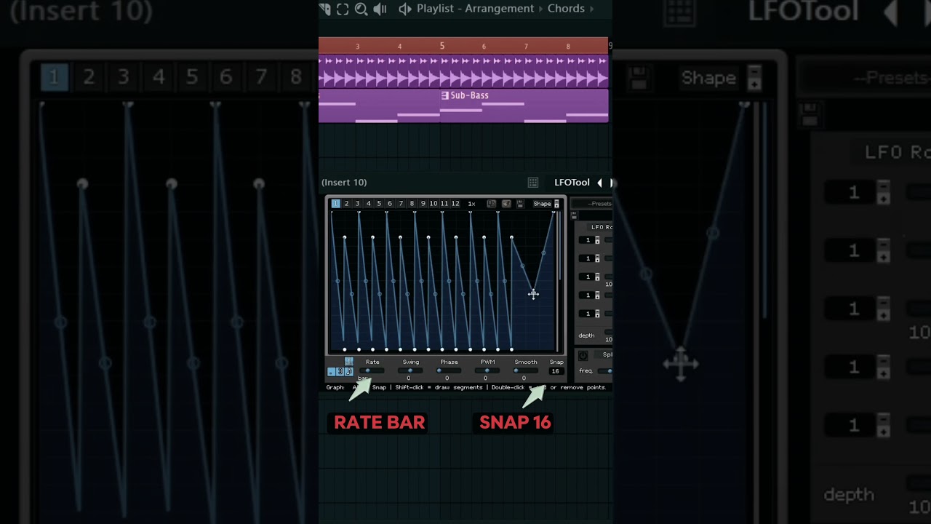Screen dimensions: 931x524
Task: Toggle the Split power button
Action: coord(583,355)
